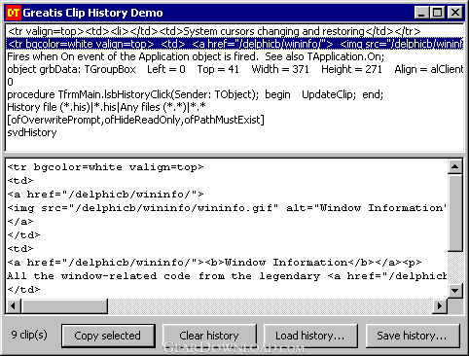The image size is (469, 356).
Task: Click the '9 clip(s)' count label
Action: point(29,335)
